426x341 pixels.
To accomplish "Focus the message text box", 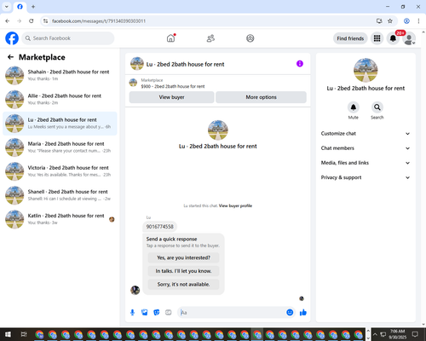I will coord(232,313).
